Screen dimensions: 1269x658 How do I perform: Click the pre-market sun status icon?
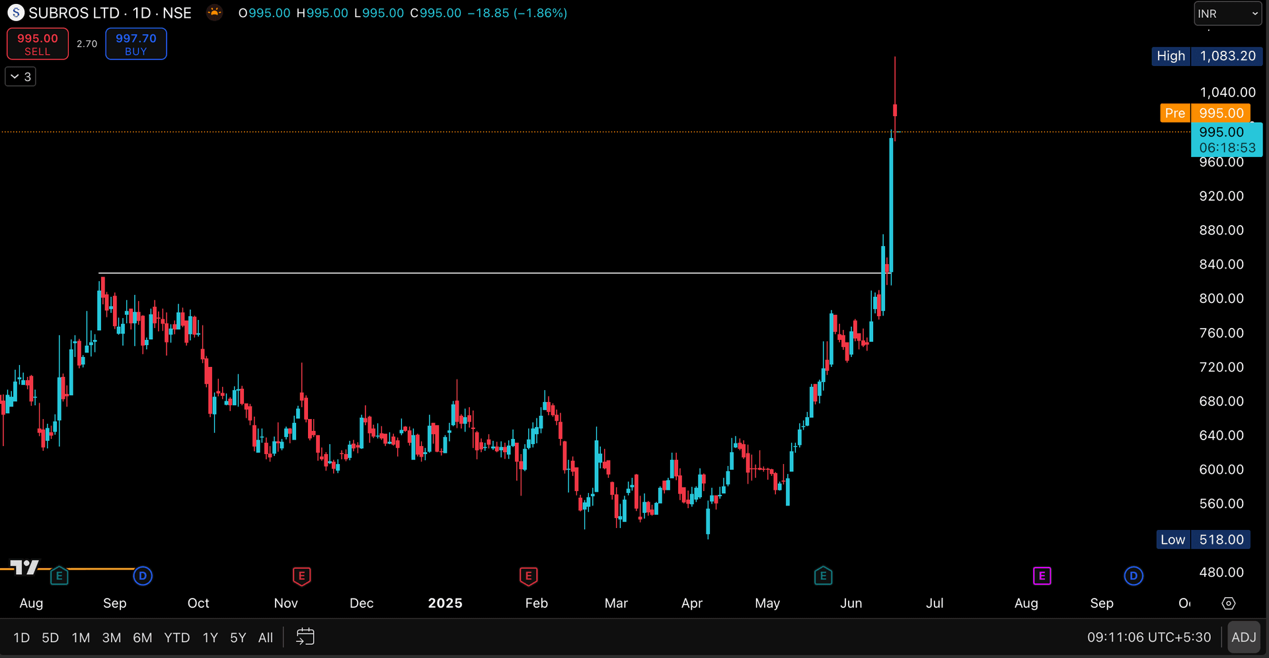coord(214,13)
